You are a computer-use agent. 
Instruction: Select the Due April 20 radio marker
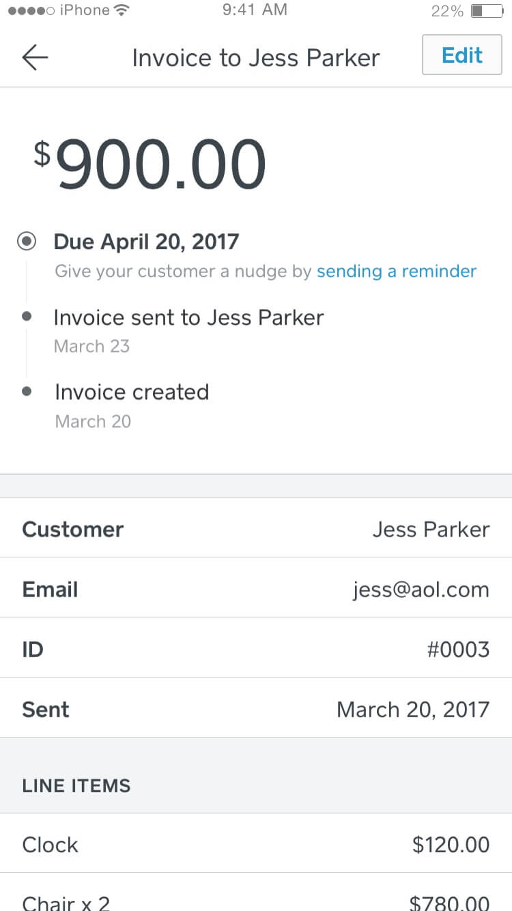27,242
